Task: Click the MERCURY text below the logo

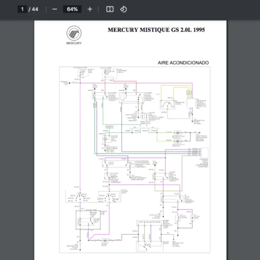Action: (x=73, y=43)
